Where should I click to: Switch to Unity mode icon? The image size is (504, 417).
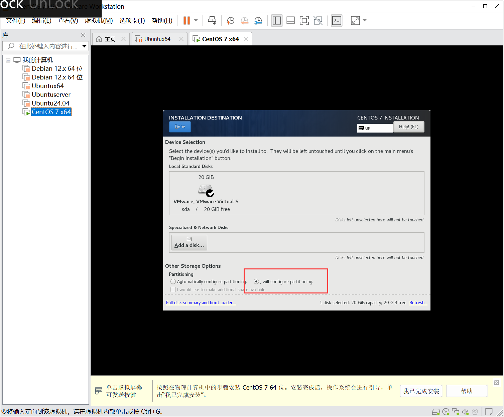coord(318,21)
